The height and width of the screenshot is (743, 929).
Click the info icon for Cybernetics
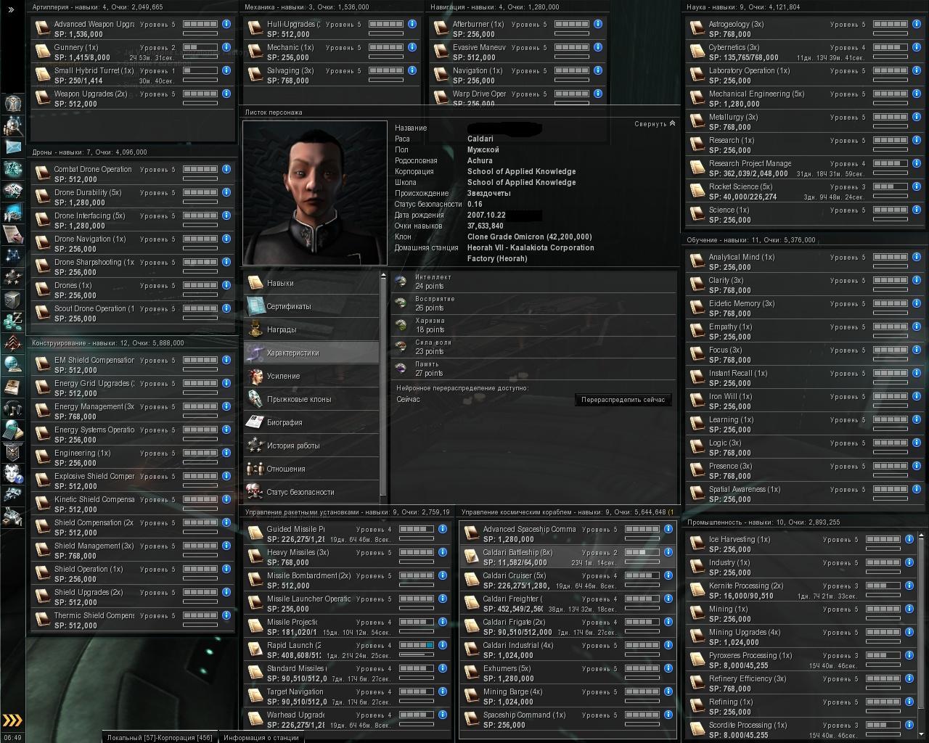click(x=917, y=47)
